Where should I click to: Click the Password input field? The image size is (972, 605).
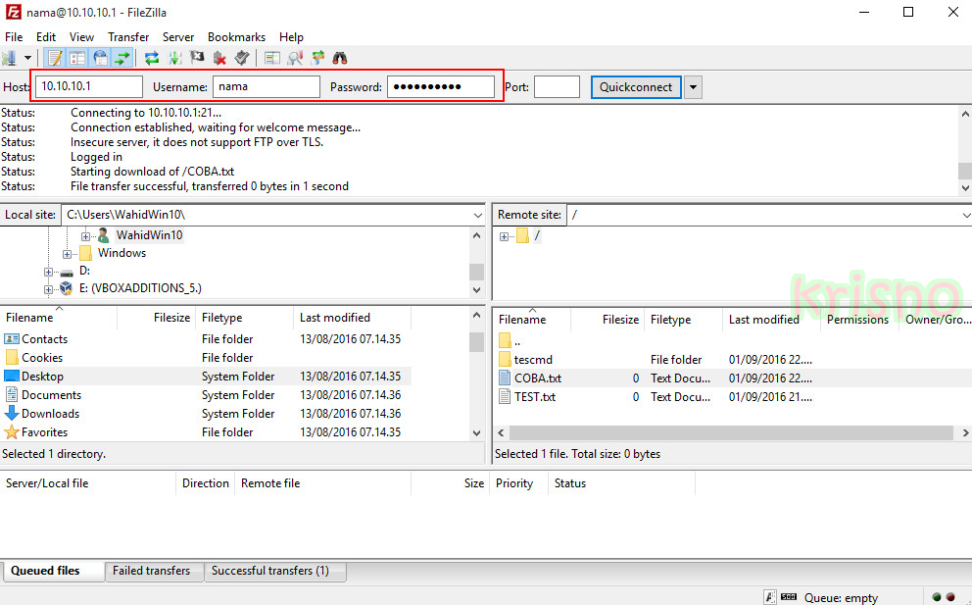pyautogui.click(x=441, y=87)
